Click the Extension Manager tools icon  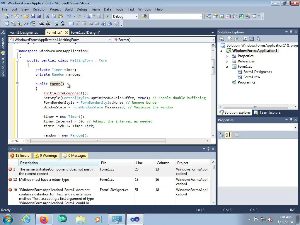235,16
